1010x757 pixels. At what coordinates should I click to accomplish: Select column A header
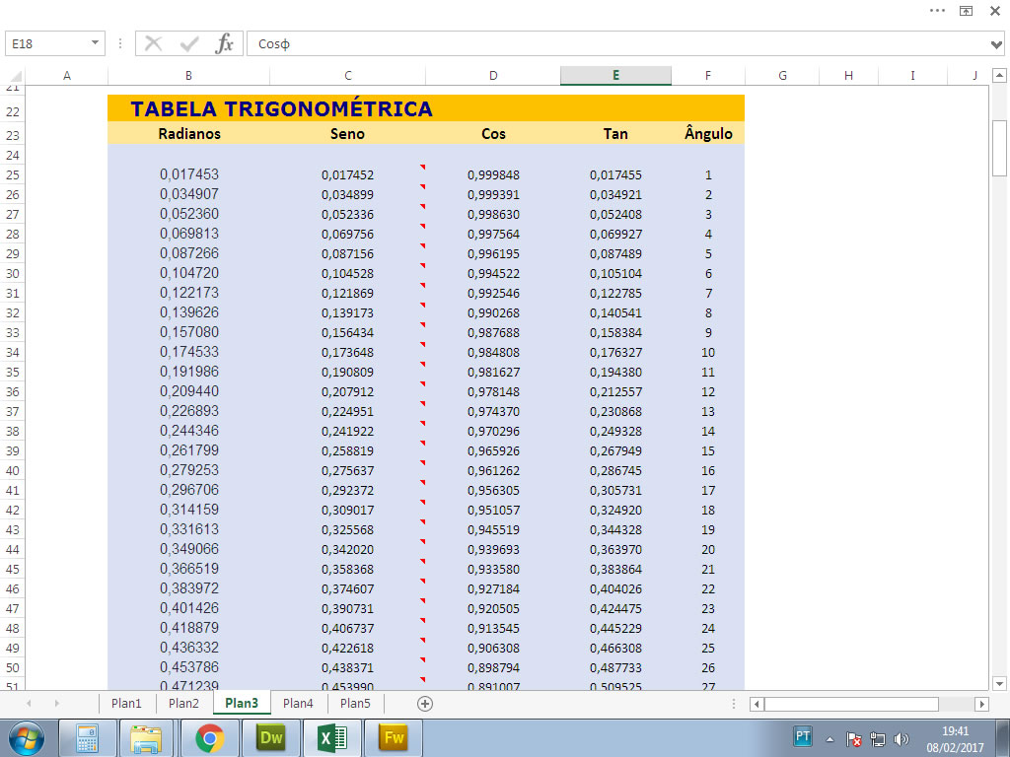66,75
